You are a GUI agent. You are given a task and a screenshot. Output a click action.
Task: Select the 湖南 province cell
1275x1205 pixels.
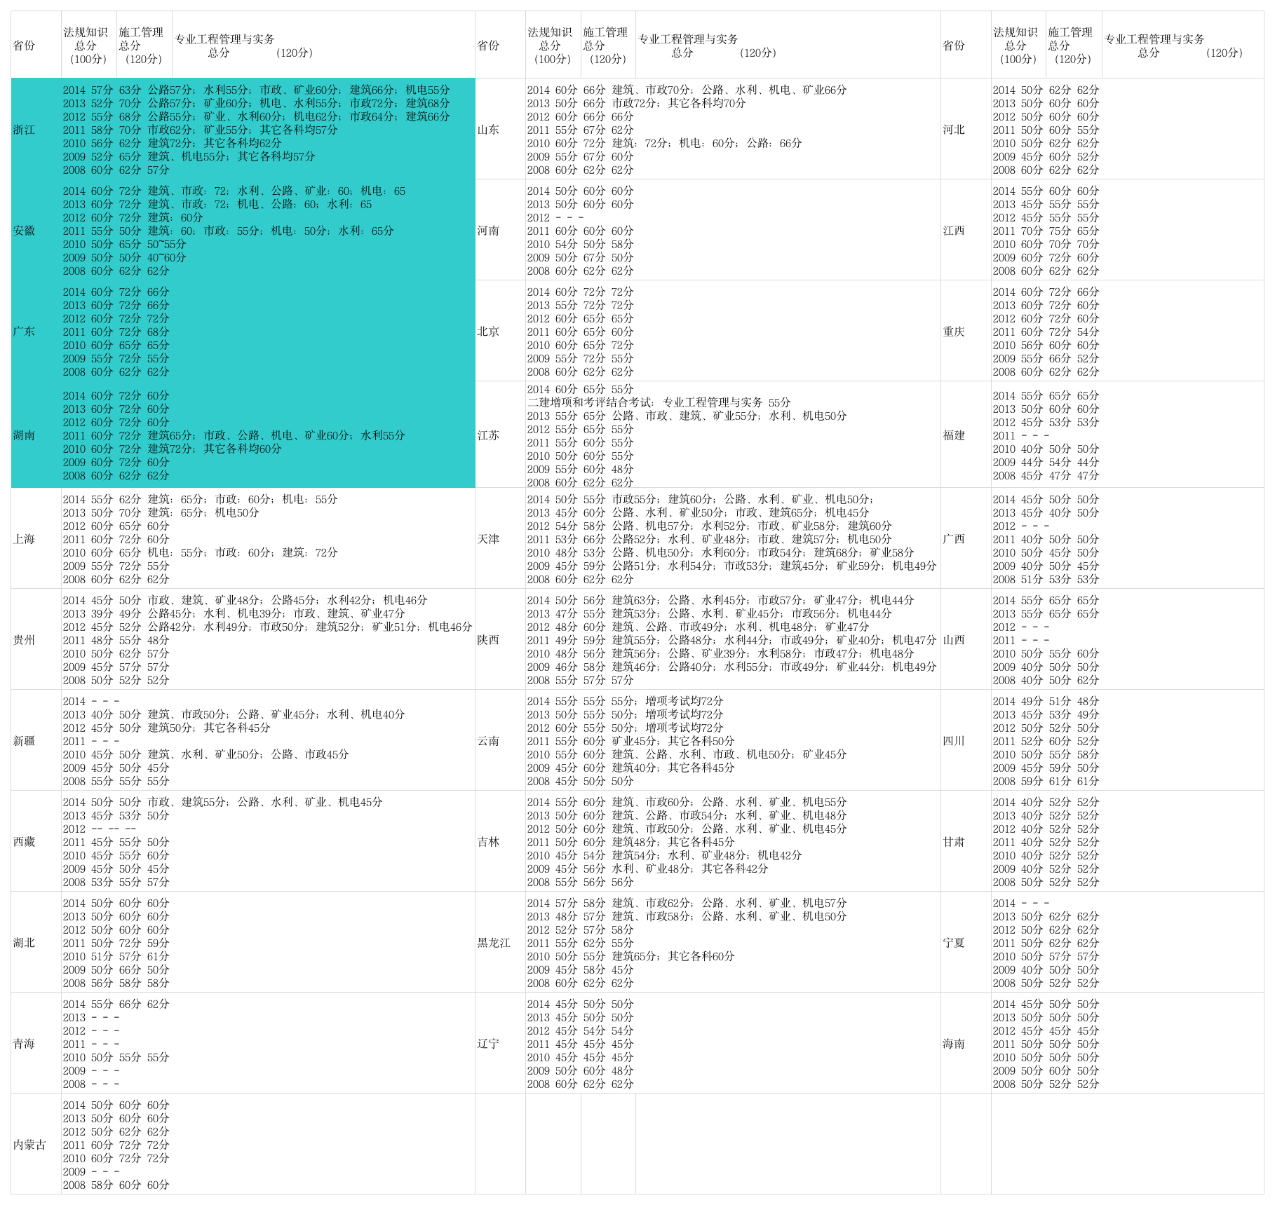coord(36,435)
